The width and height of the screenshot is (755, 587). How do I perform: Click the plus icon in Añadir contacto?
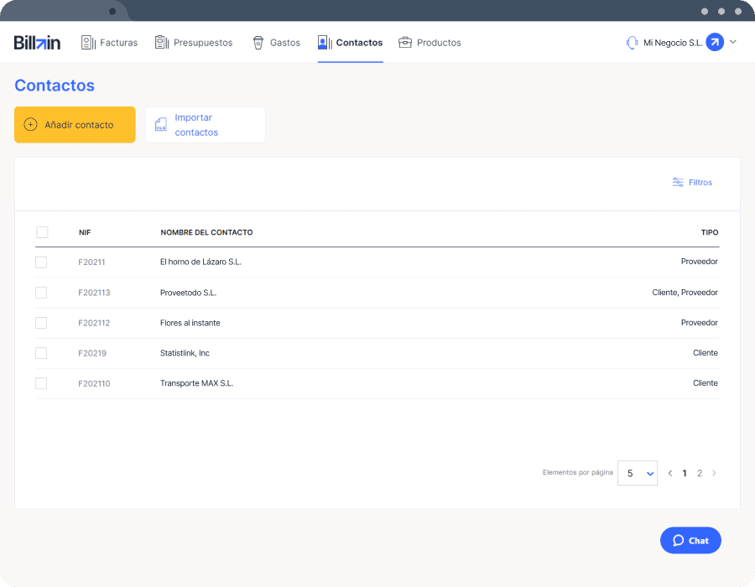pos(30,125)
